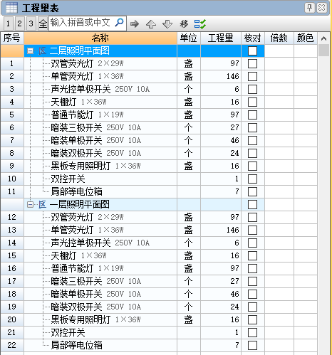The height and width of the screenshot is (355, 332).
Task: Click the 移 move icon
Action: coord(184,23)
